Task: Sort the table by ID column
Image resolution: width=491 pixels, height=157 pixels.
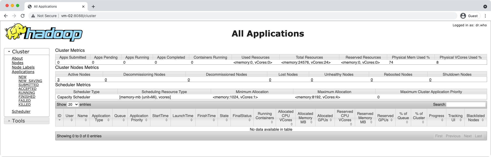Action: coord(59,117)
